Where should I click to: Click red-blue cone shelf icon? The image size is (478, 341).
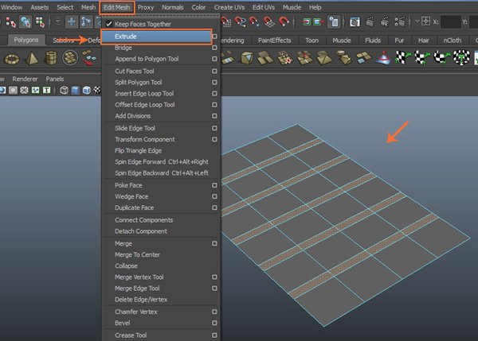[x=384, y=58]
